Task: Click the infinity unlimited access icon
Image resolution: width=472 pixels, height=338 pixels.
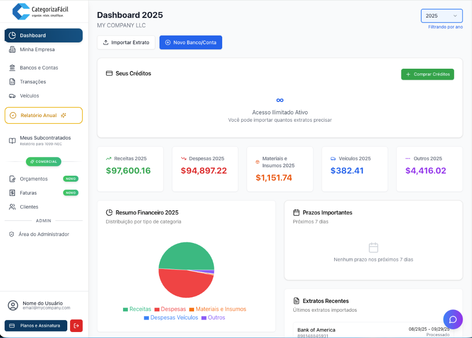Action: [280, 101]
